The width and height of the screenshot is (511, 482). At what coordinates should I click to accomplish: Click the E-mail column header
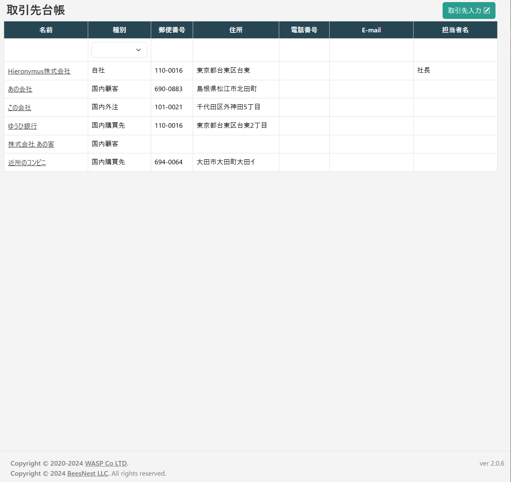[x=371, y=30]
